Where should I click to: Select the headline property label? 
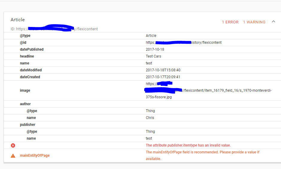[27, 56]
